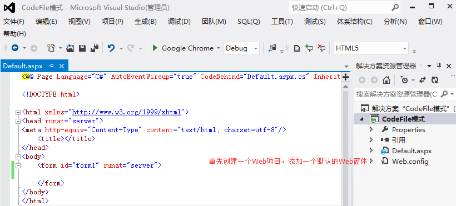Close the Default.aspx tab
456x206 pixels.
coord(62,66)
